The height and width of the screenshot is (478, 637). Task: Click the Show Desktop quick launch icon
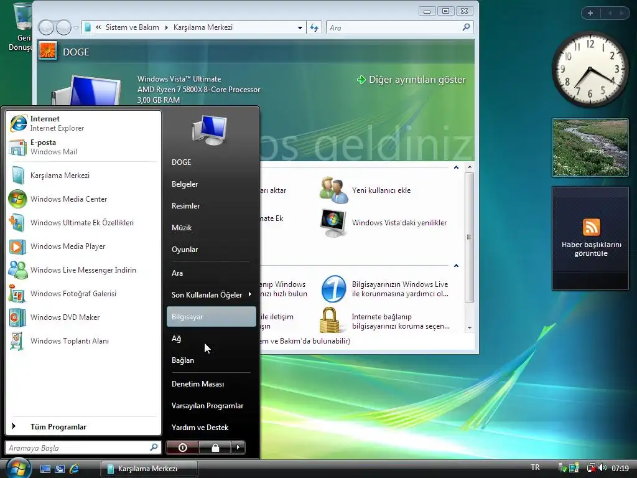pos(45,469)
